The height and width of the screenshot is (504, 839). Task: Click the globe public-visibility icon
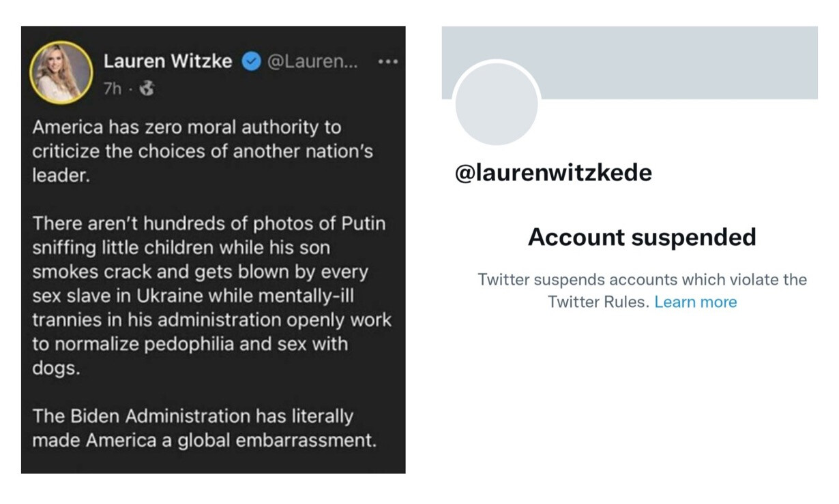coord(147,89)
